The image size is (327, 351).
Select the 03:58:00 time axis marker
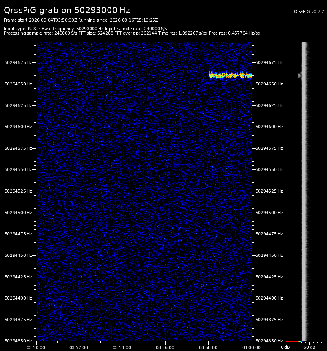coord(208,347)
